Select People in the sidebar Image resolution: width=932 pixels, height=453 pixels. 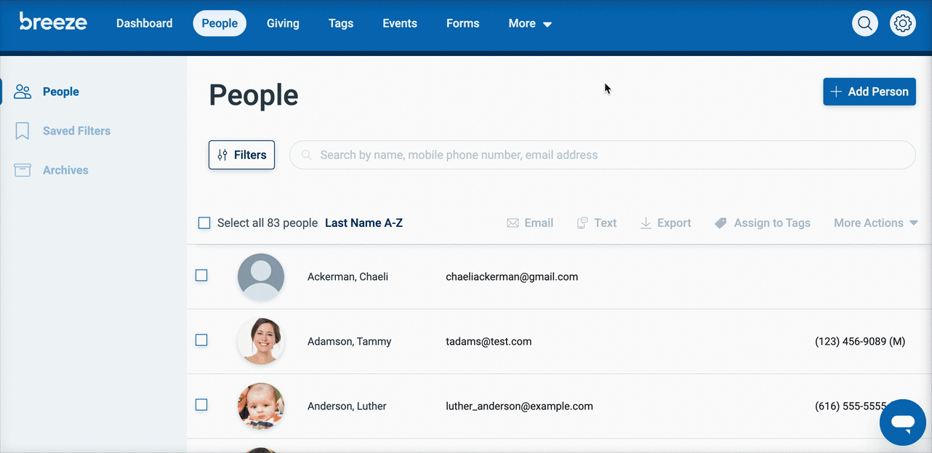61,92
